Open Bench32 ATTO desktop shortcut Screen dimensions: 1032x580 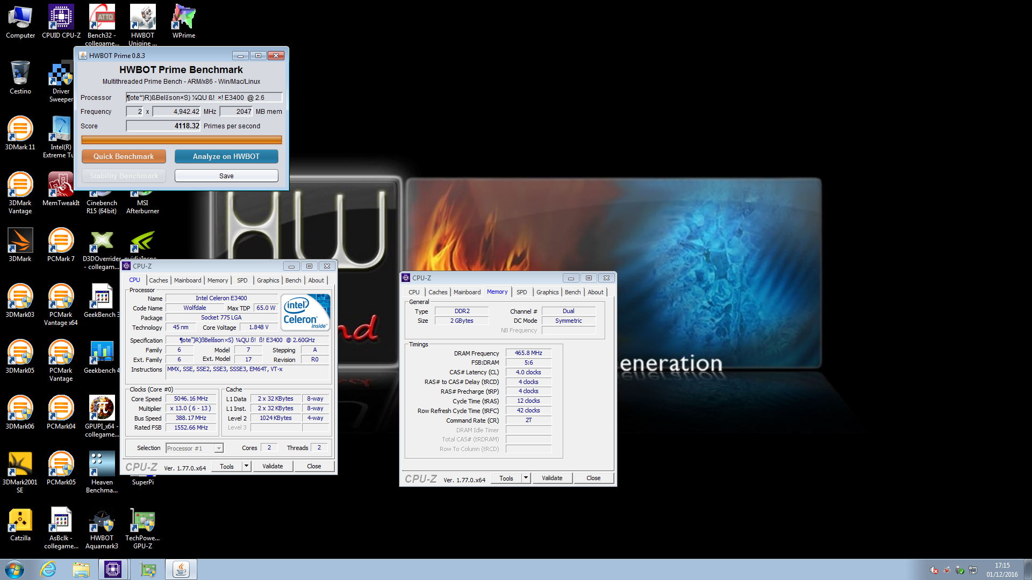click(102, 25)
